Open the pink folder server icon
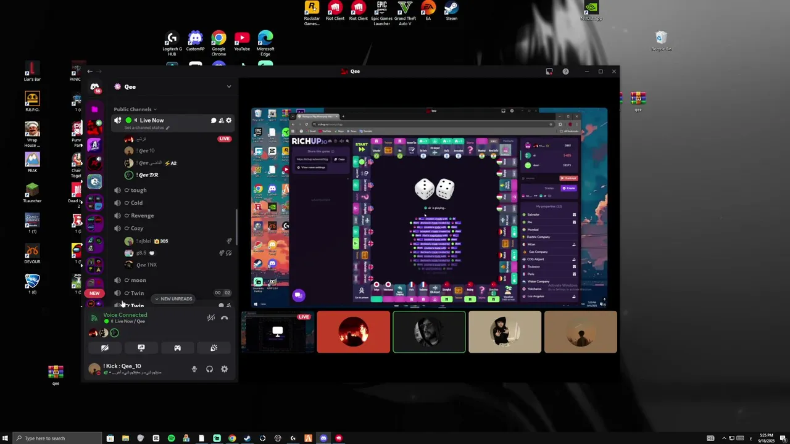The height and width of the screenshot is (444, 790). click(94, 109)
